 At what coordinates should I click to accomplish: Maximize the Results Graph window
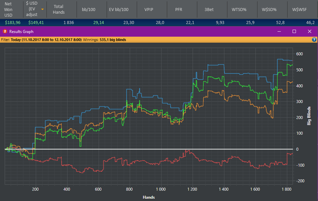click(x=294, y=32)
